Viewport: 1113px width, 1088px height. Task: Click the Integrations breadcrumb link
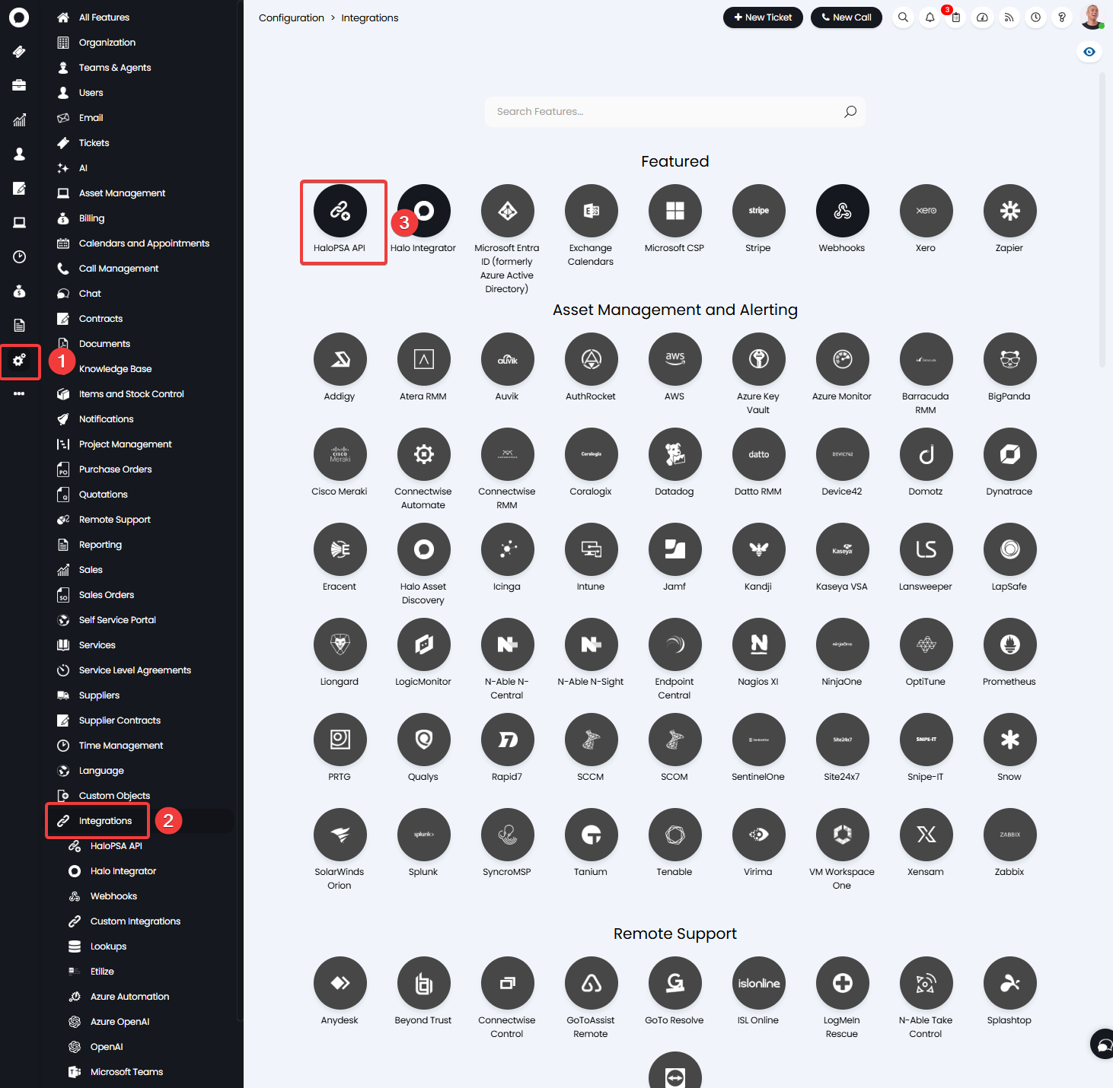pos(370,17)
